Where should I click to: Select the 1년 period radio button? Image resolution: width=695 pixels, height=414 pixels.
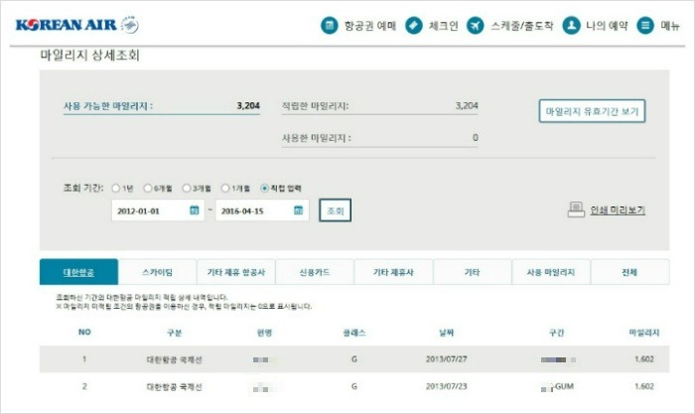[116, 188]
